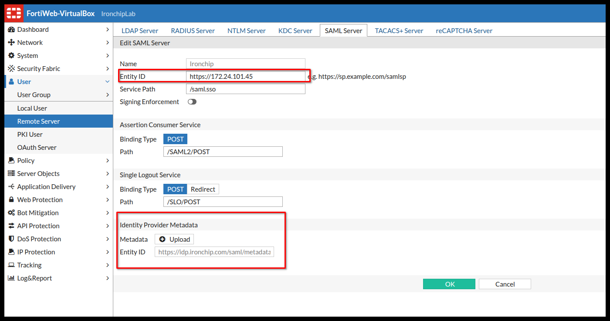Expand the User Group submenu arrow
Screen dimensions: 610x321
click(x=107, y=95)
